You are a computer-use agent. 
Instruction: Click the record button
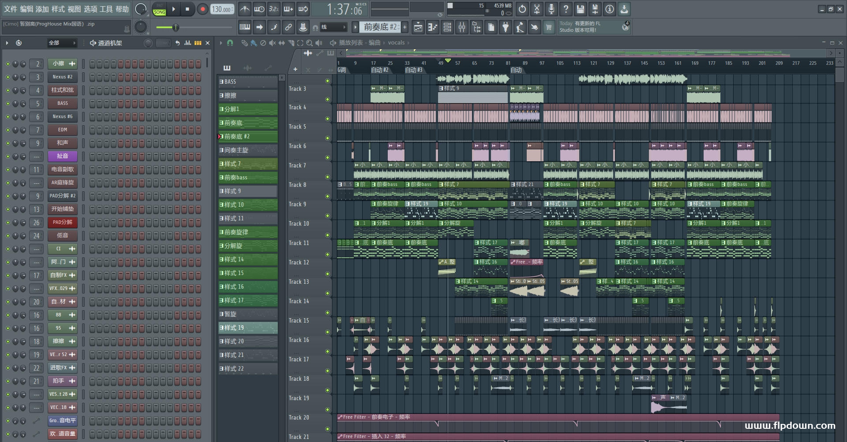point(202,9)
